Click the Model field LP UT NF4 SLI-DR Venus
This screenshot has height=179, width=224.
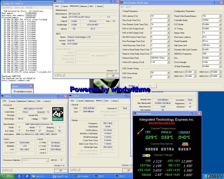pyautogui.click(x=84, y=17)
